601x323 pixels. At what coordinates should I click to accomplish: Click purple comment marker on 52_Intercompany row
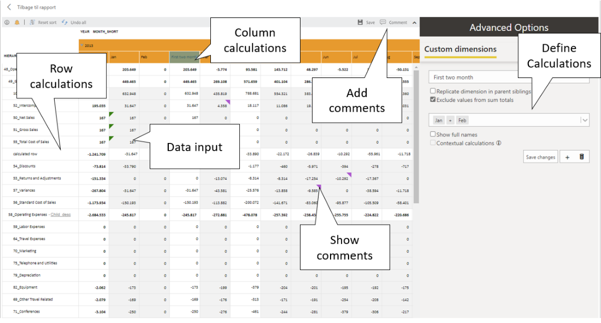[x=228, y=102]
